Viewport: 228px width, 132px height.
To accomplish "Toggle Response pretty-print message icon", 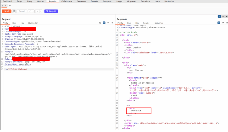I will pyautogui.click(x=219, y=23).
